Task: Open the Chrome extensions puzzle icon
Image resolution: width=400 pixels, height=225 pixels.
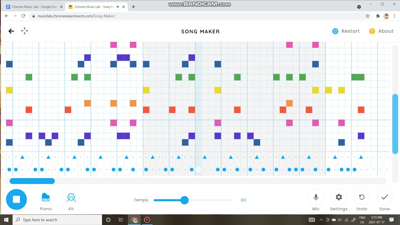Action: click(378, 16)
